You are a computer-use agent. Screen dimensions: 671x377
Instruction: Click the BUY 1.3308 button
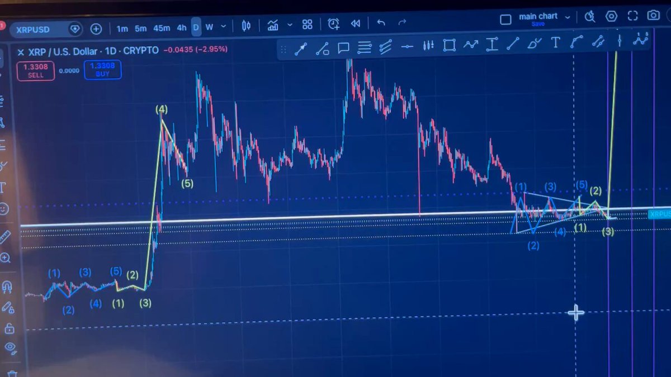click(102, 70)
